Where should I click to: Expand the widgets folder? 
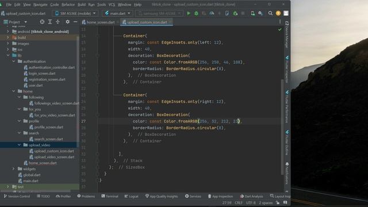pos(13,168)
